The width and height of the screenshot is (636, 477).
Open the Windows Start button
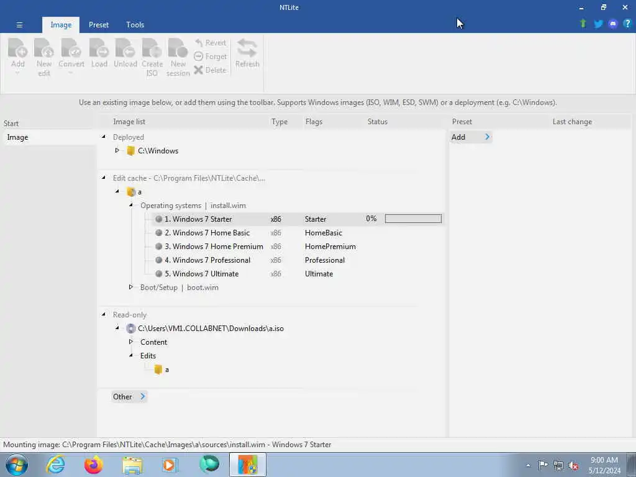coord(17,465)
